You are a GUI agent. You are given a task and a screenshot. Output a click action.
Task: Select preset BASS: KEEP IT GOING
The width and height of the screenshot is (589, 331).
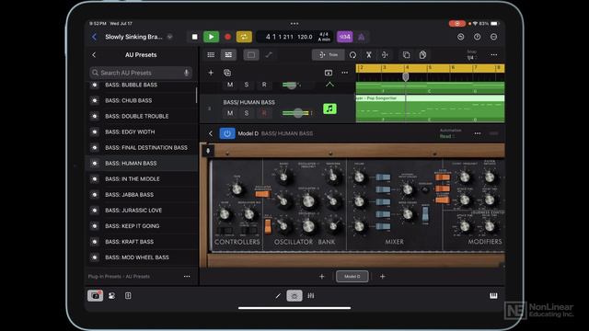tap(142, 226)
